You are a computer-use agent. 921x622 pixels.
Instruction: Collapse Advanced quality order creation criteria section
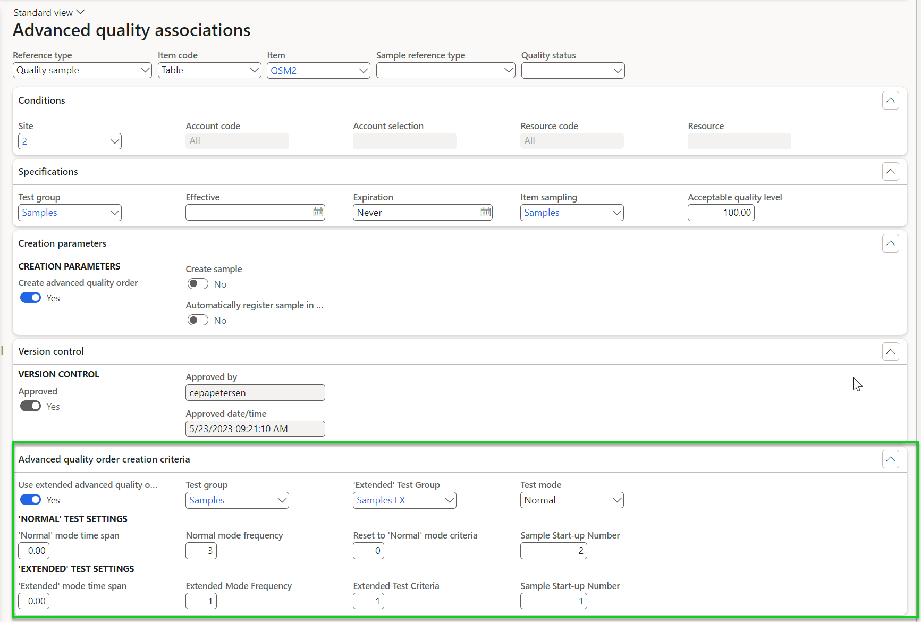coord(890,459)
